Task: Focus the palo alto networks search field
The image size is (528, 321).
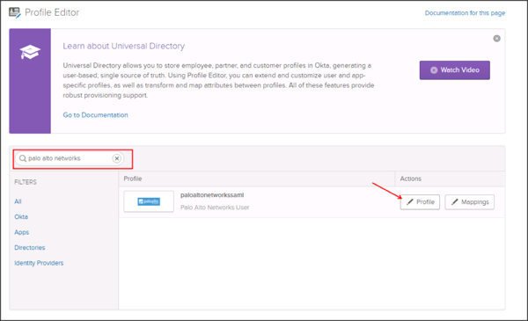Action: click(x=70, y=158)
